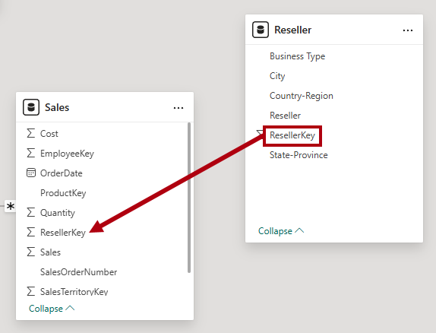
Task: Open the Reseller table more options ellipsis
Action: (x=408, y=30)
